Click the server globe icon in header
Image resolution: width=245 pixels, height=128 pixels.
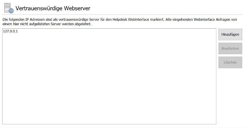click(x=9, y=8)
